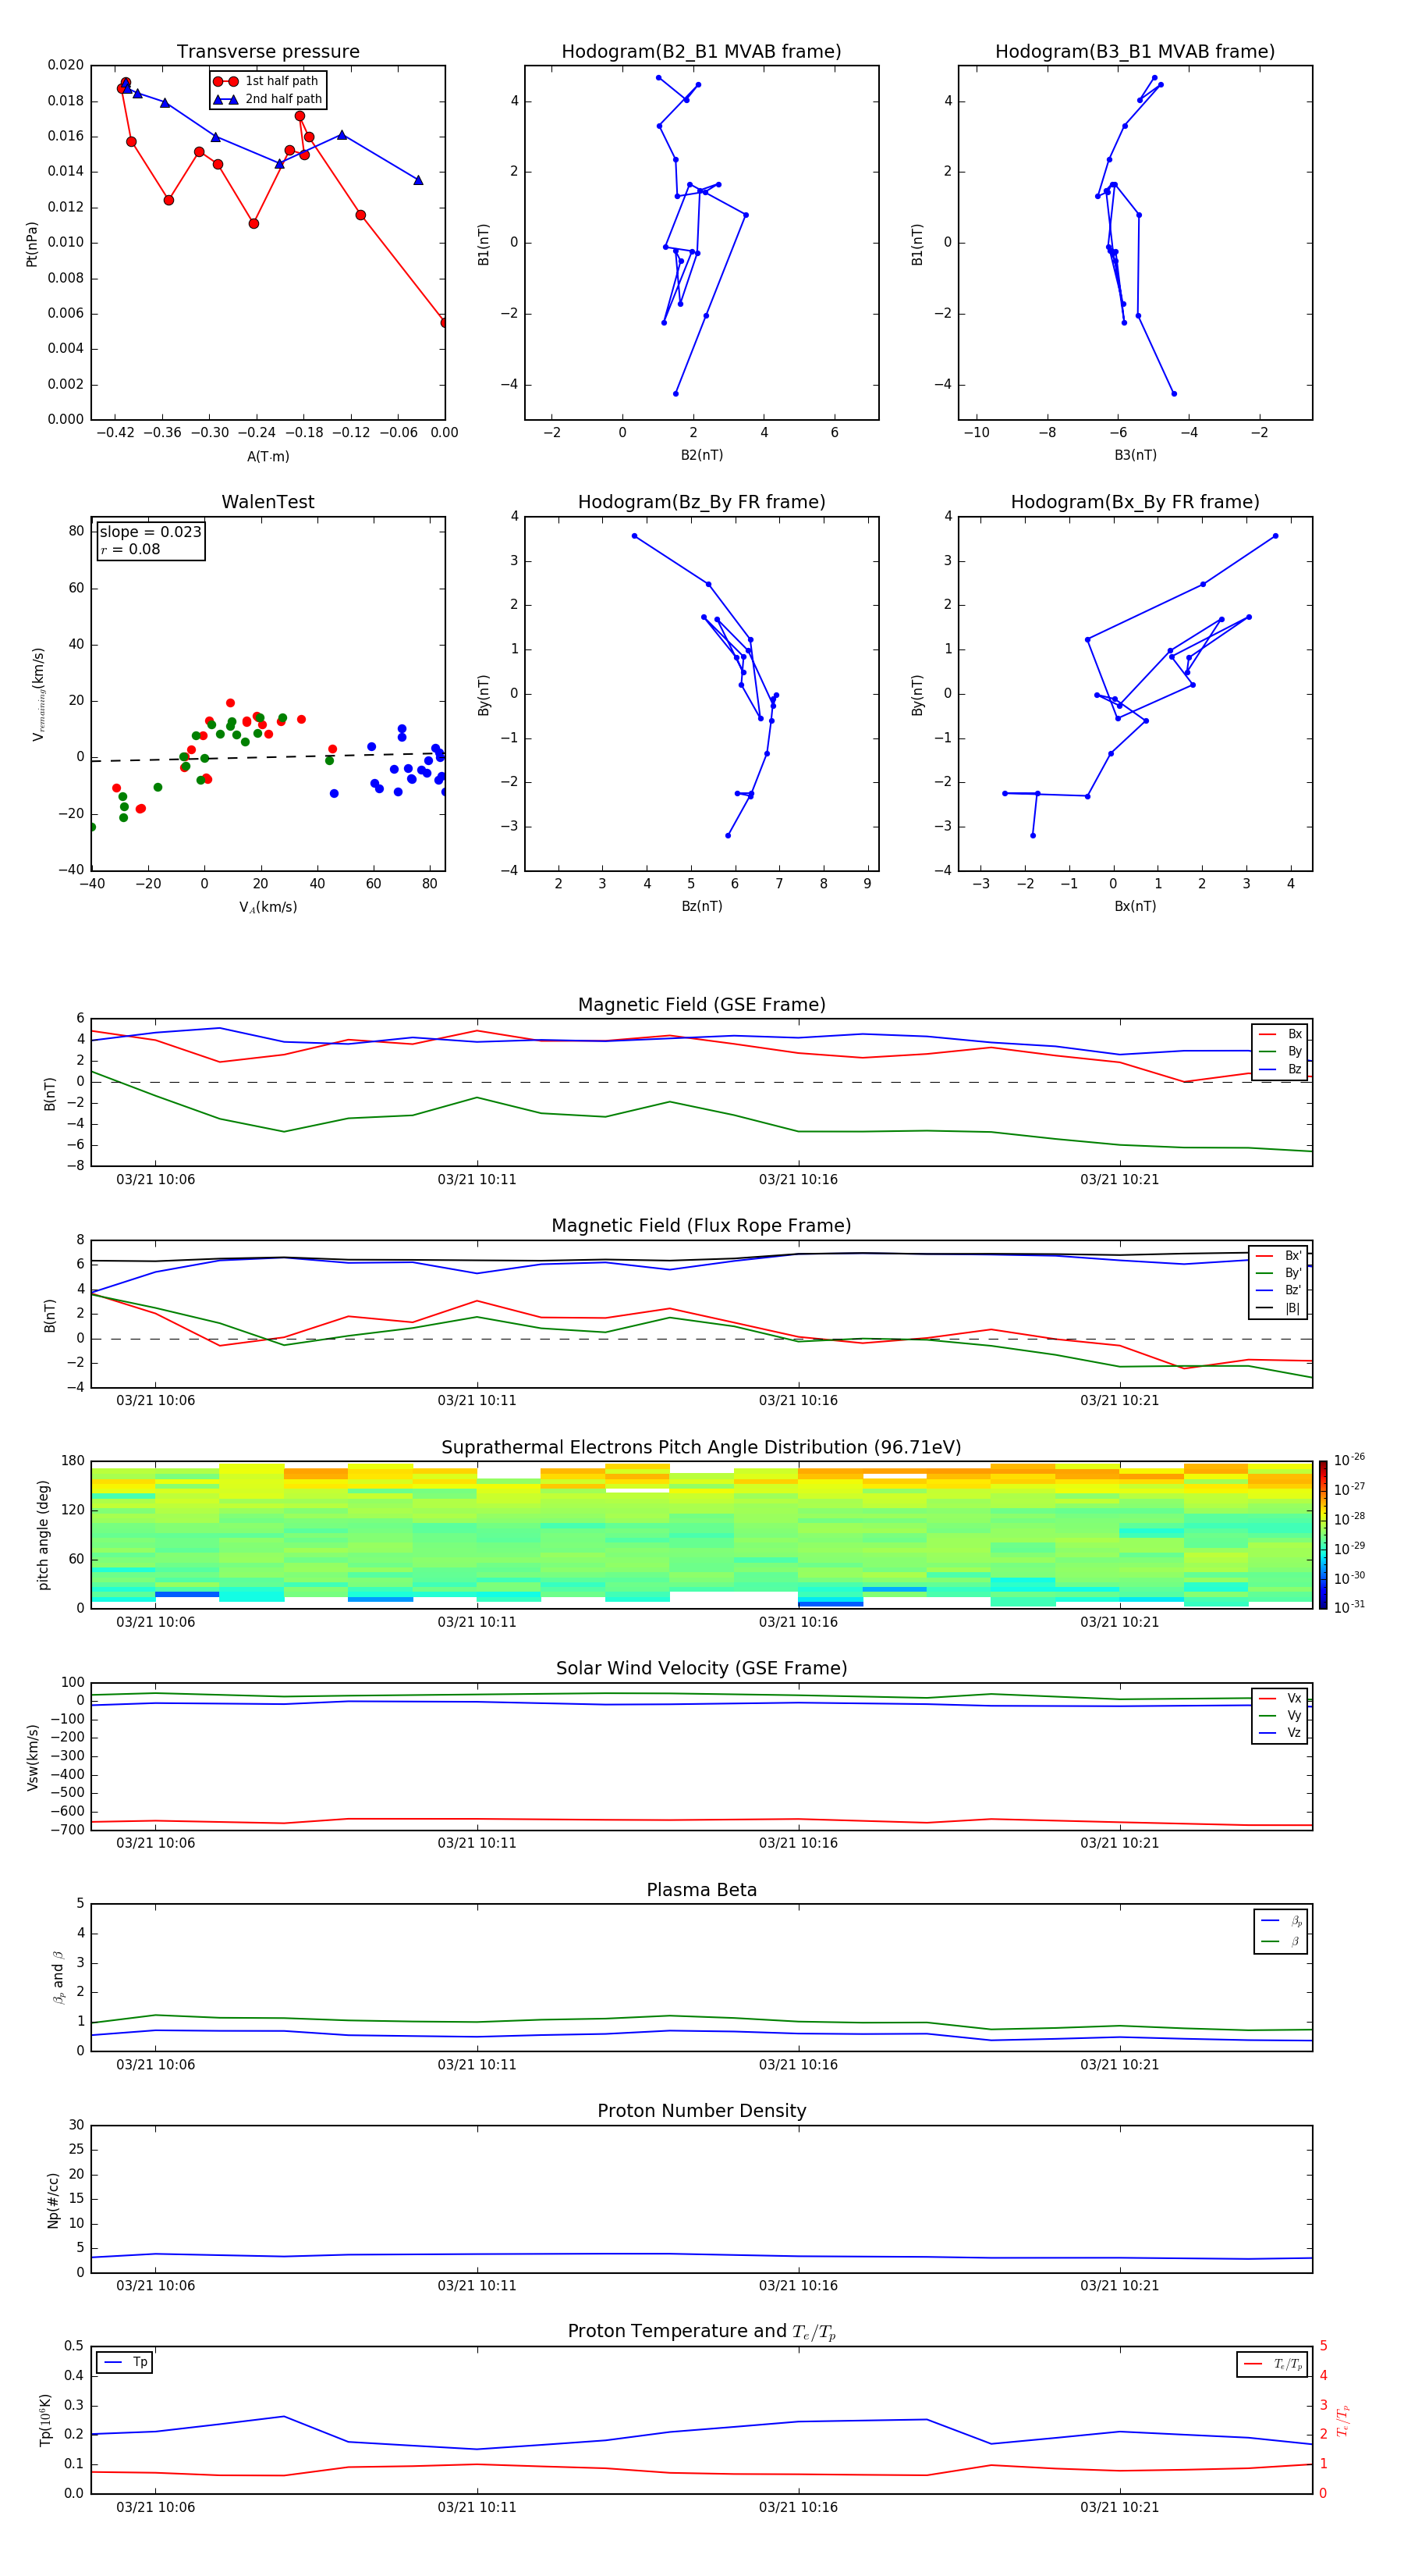The width and height of the screenshot is (1404, 2576).
Task: Select Vx in the solar wind legend
Action: tap(1280, 1698)
